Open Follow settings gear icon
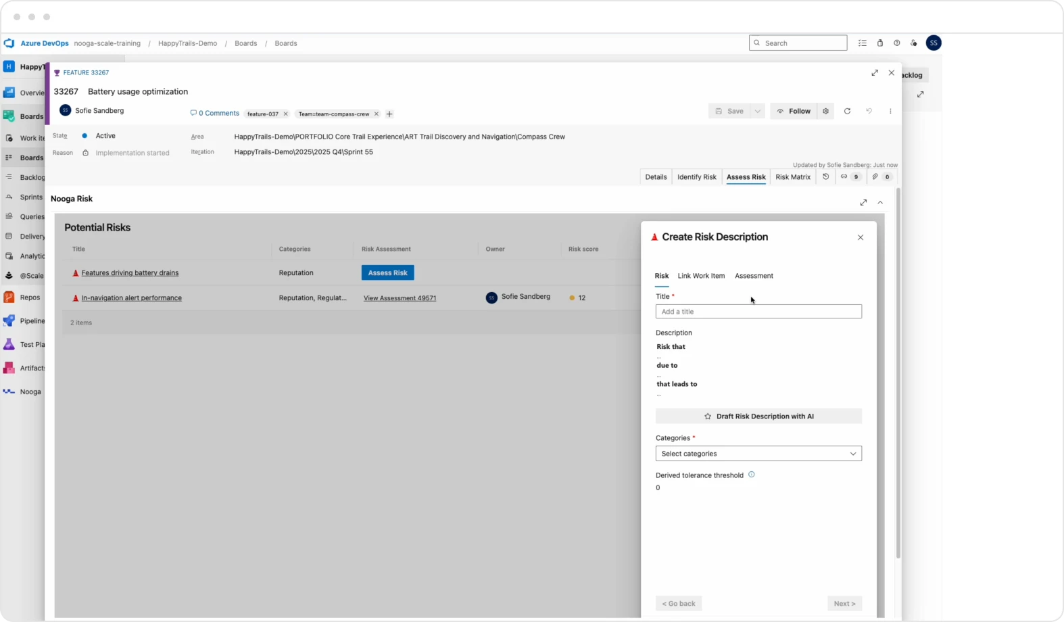The height and width of the screenshot is (622, 1064). click(x=825, y=112)
